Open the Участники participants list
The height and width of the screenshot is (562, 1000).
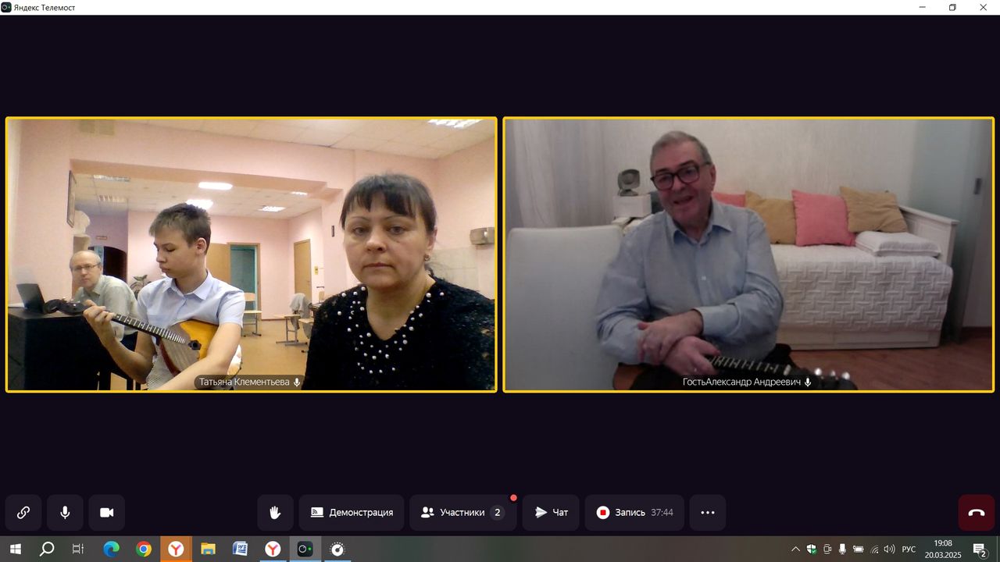(x=462, y=513)
